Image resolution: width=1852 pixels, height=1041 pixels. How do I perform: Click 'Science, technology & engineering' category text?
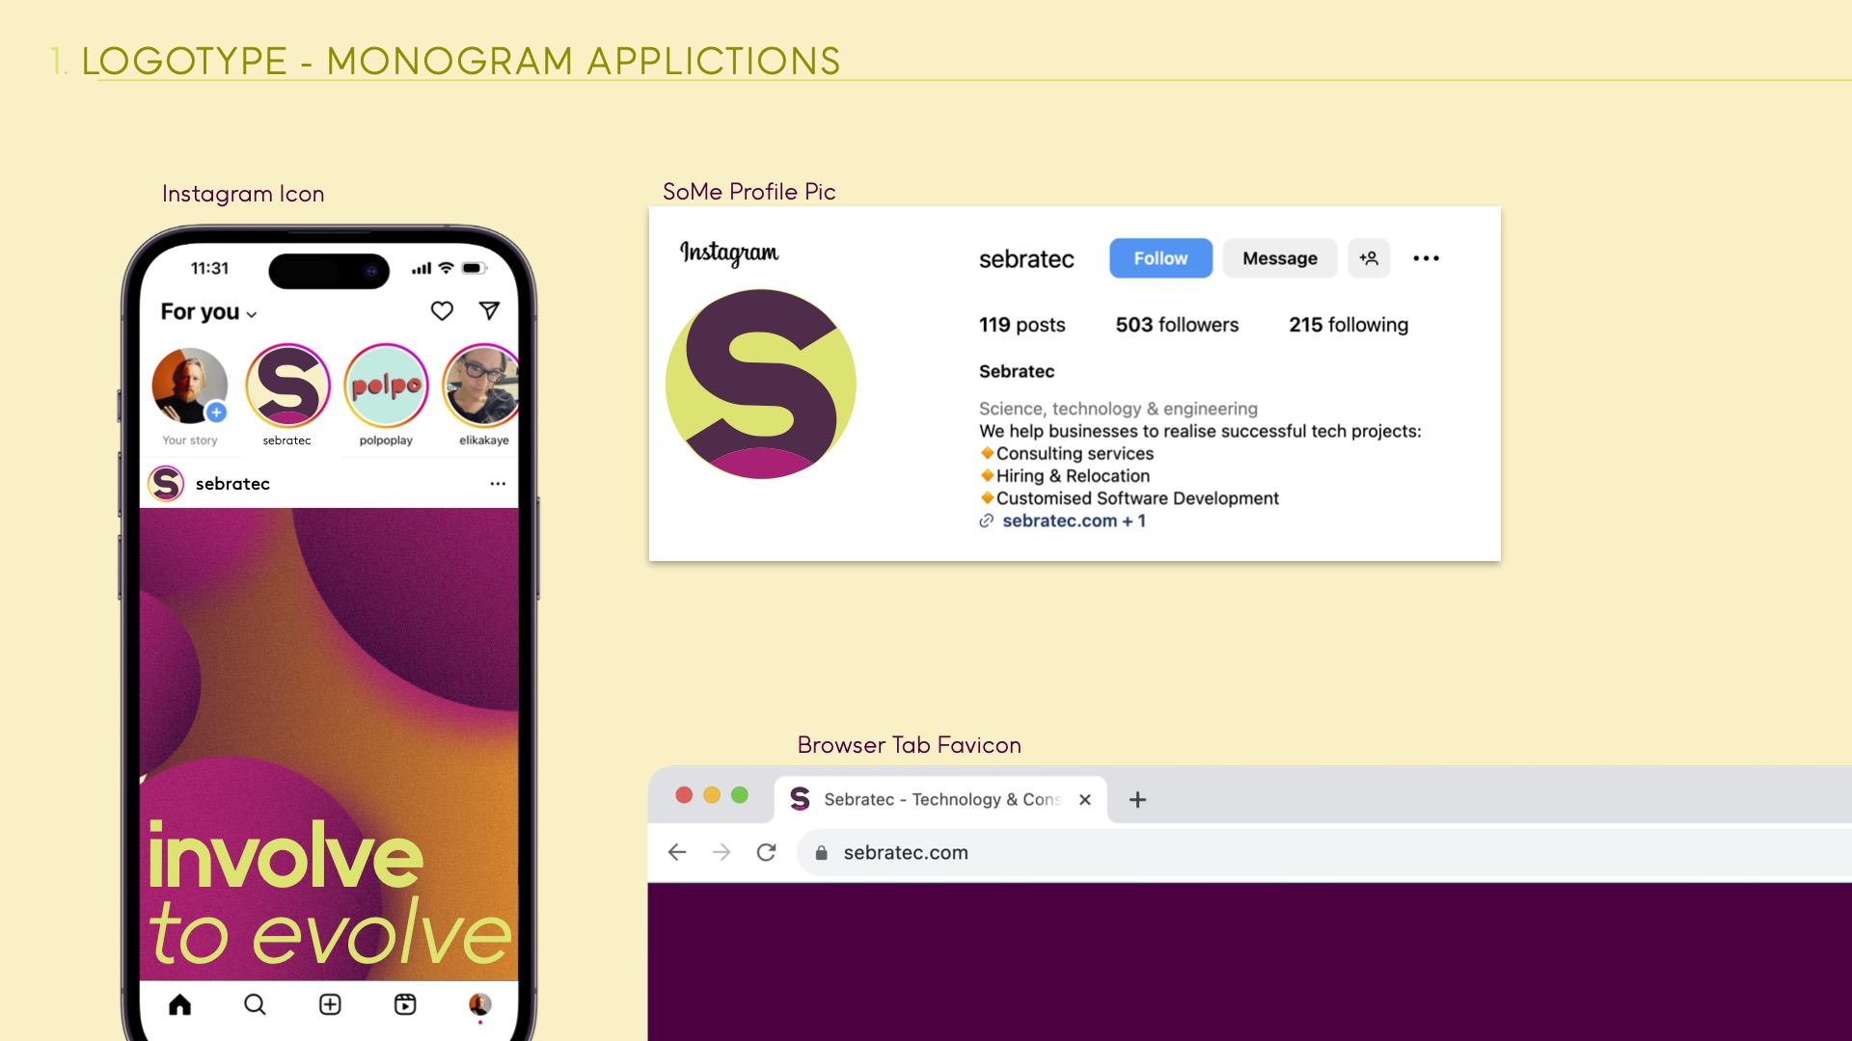coord(1118,409)
